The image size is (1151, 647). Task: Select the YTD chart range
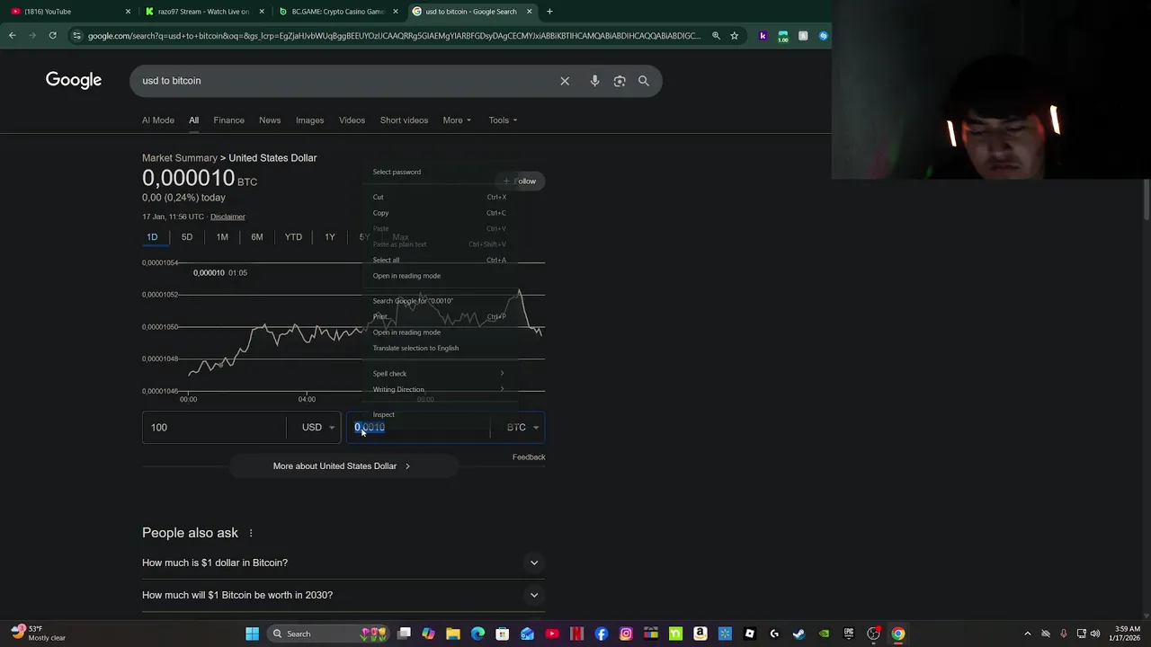pyautogui.click(x=293, y=237)
